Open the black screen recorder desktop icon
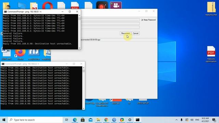219x123 pixels. pyautogui.click(x=102, y=5)
